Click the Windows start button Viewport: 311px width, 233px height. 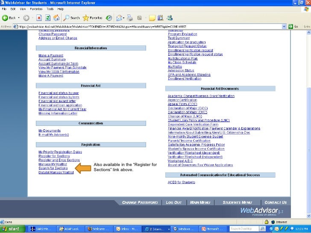[12, 229]
